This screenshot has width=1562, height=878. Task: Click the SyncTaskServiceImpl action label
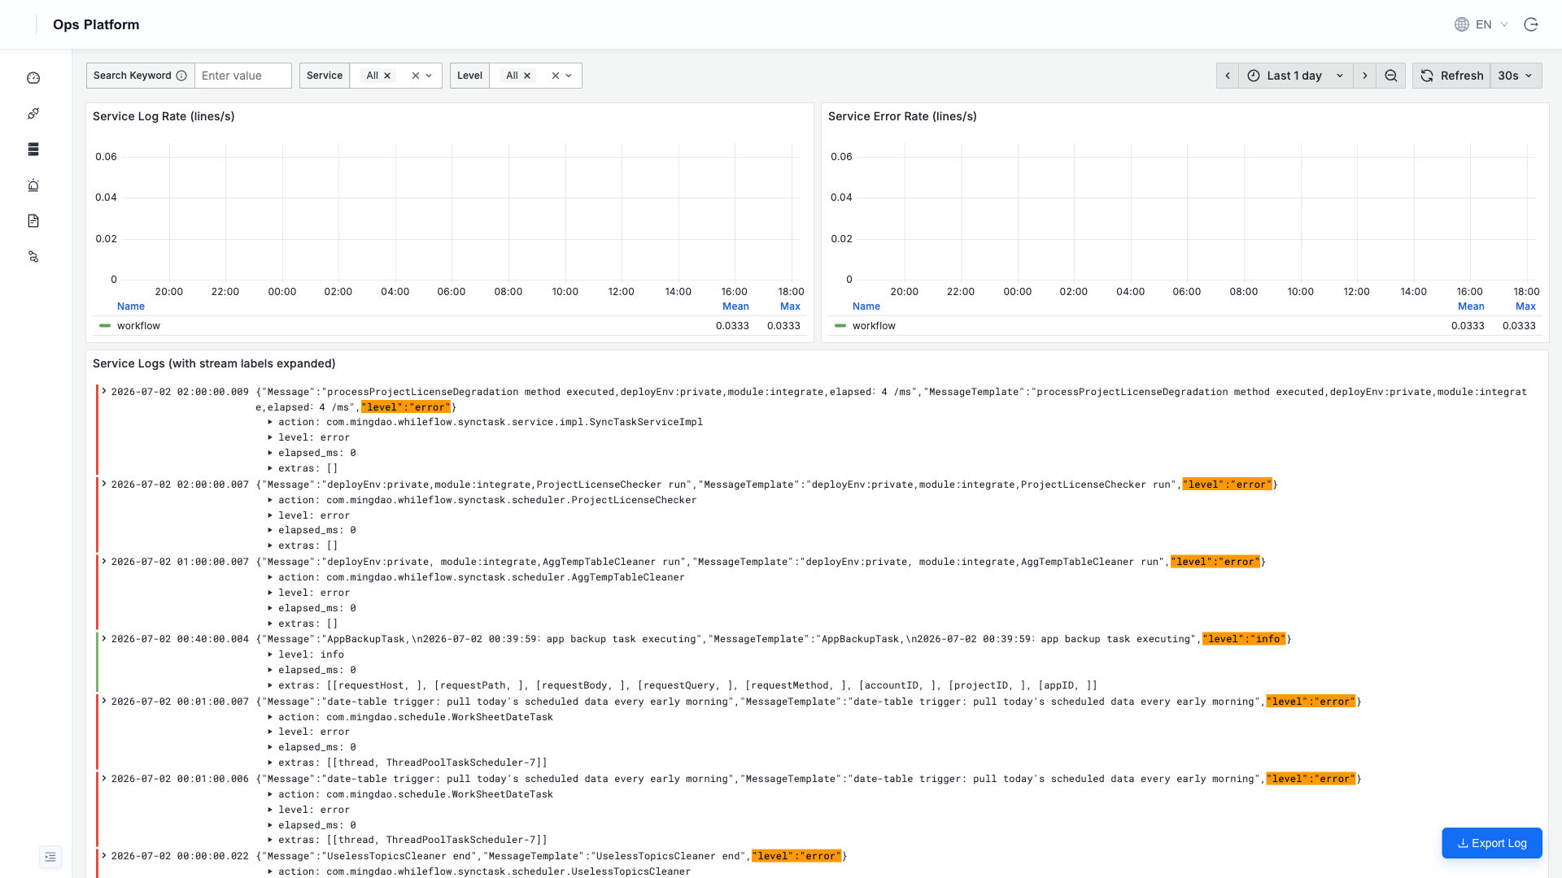click(491, 422)
